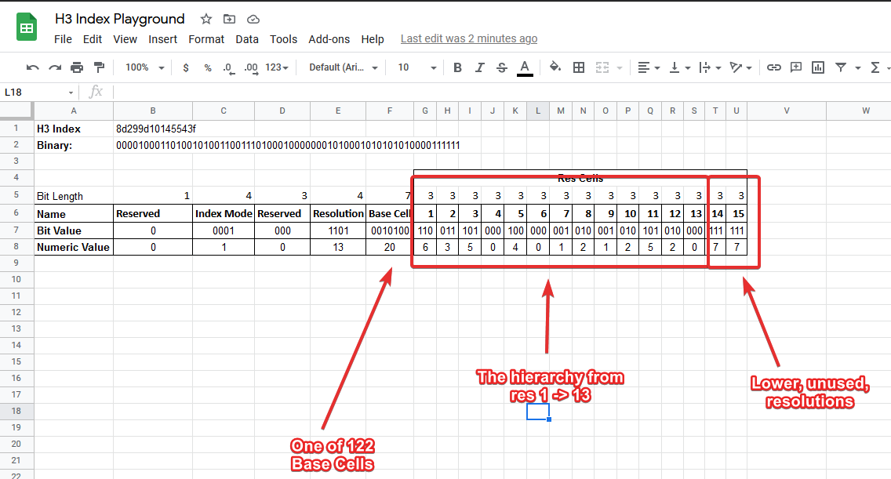The height and width of the screenshot is (479, 891).
Task: Open the font size 10 dropdown
Action: point(416,67)
